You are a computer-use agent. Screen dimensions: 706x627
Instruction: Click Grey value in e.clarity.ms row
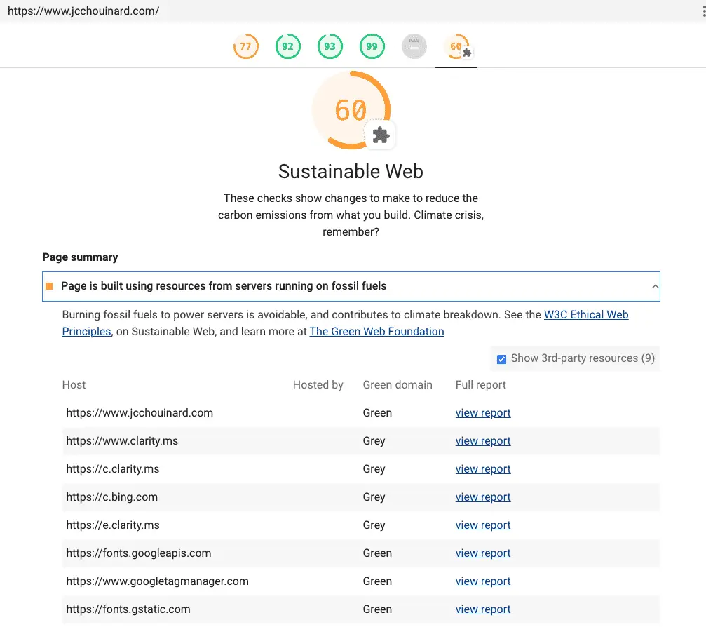click(374, 525)
